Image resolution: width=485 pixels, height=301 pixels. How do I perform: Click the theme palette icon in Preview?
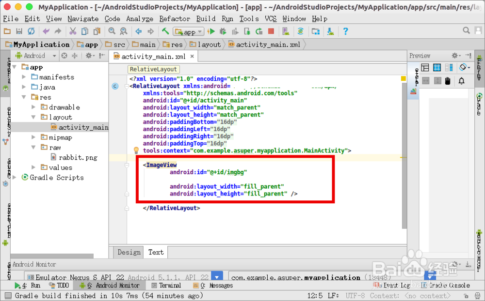click(413, 91)
